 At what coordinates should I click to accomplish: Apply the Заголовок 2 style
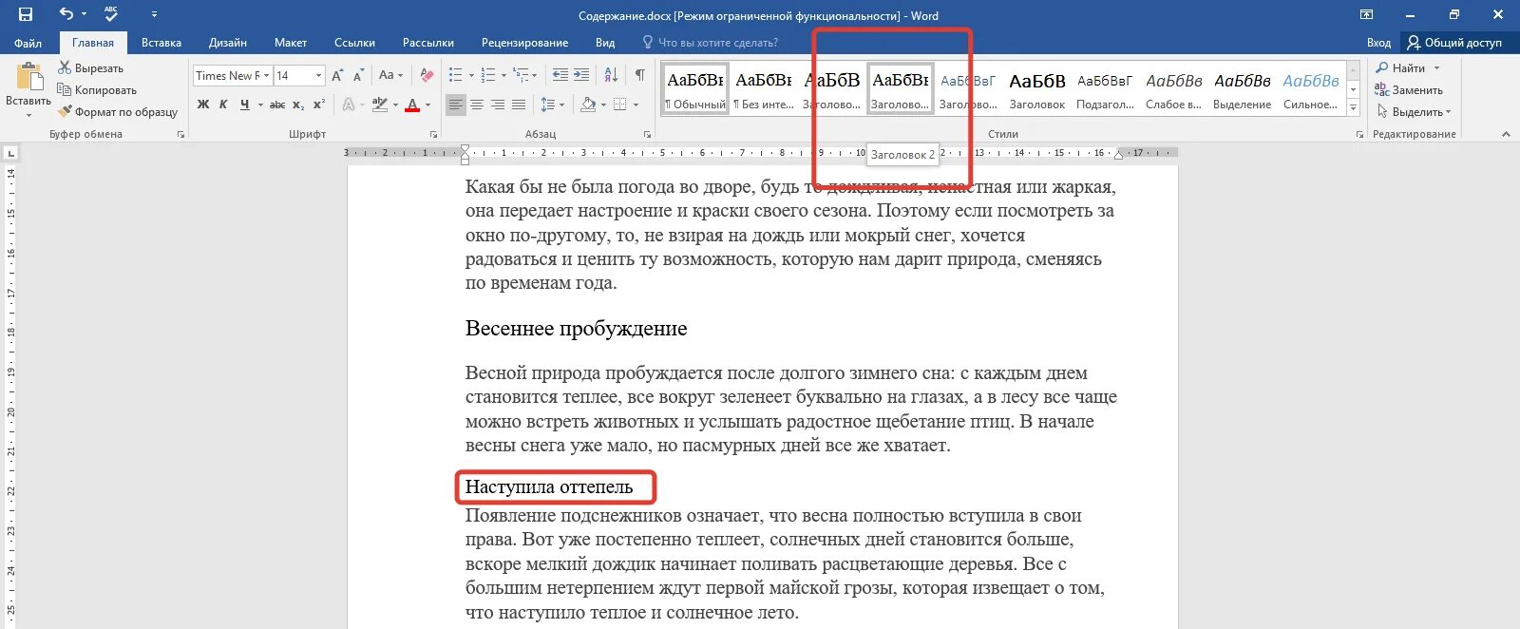[901, 89]
